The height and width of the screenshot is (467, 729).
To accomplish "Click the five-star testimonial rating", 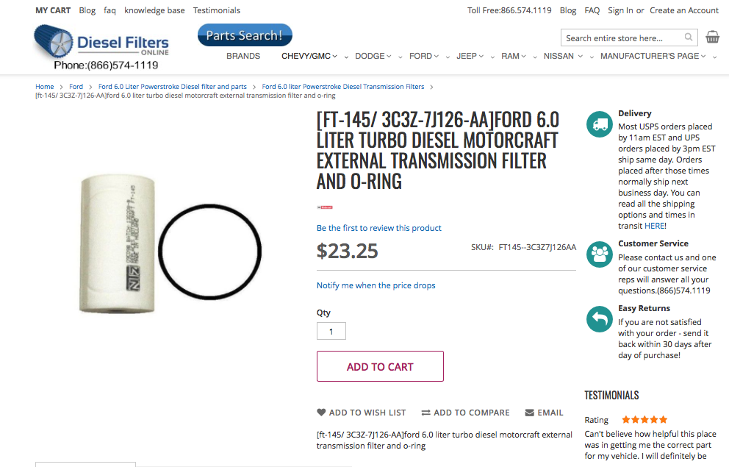I will [644, 419].
